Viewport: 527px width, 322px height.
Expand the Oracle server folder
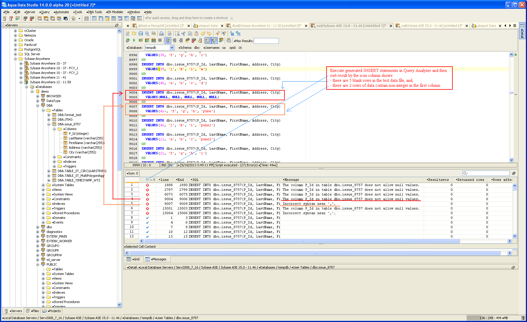click(16, 40)
